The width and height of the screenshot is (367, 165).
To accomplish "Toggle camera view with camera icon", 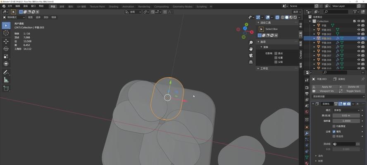I will pyautogui.click(x=251, y=55).
